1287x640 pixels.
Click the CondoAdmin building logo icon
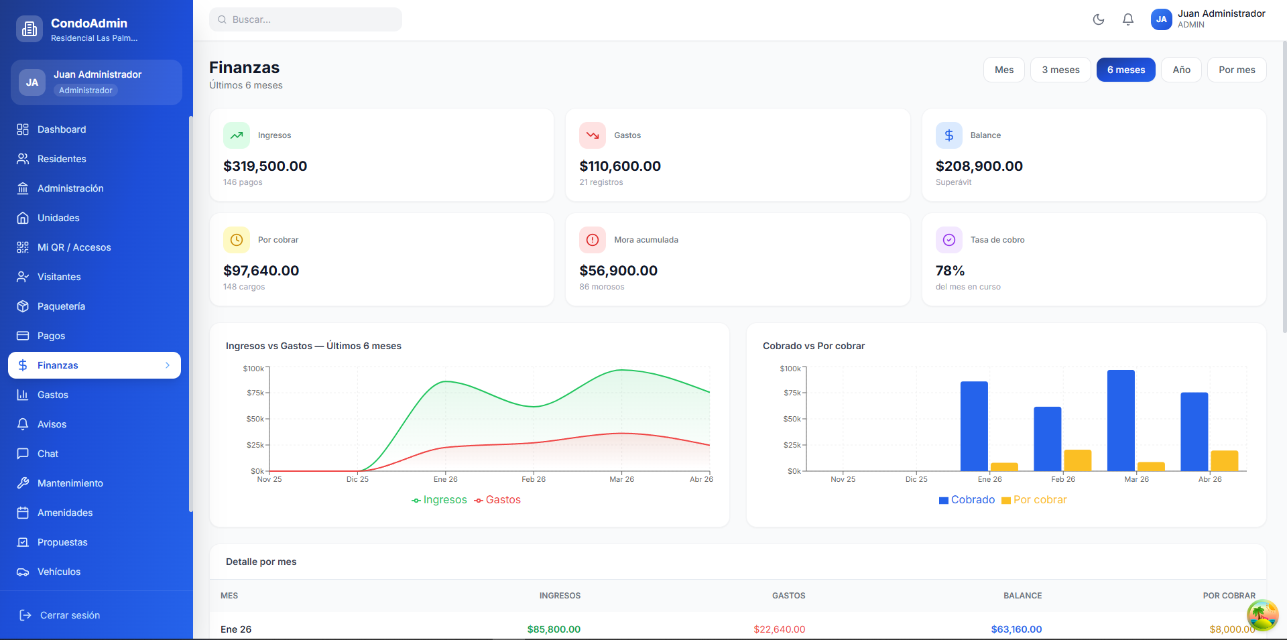(x=29, y=29)
